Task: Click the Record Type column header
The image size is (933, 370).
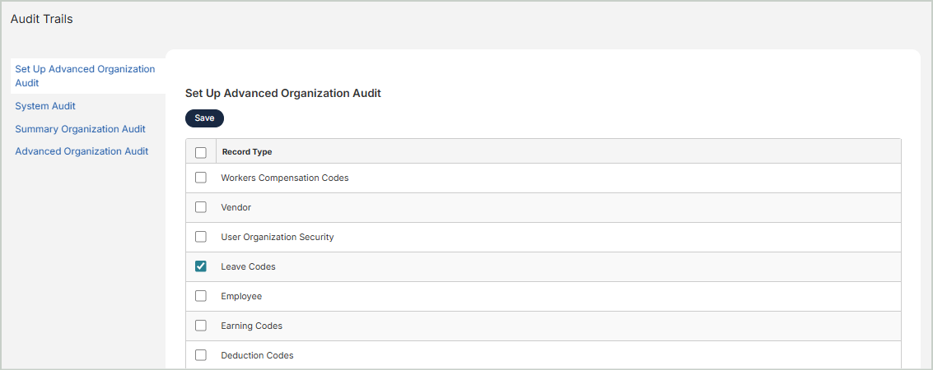Action: coord(247,152)
